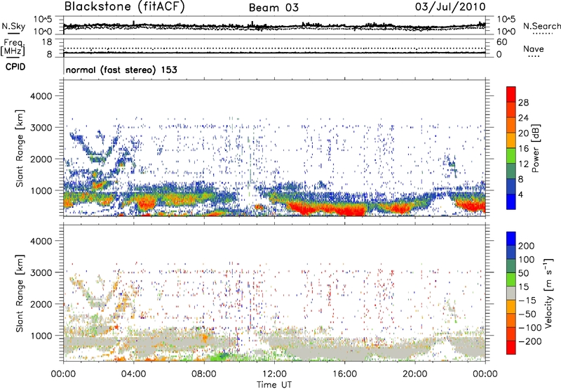
Task: Click the date '03/Jul/2010'
Action: (x=450, y=7)
